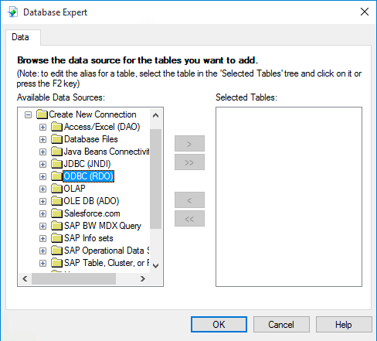Click the horizontal scrollbar thumb in data sources
Screen dimensions: 377x341
[73, 278]
